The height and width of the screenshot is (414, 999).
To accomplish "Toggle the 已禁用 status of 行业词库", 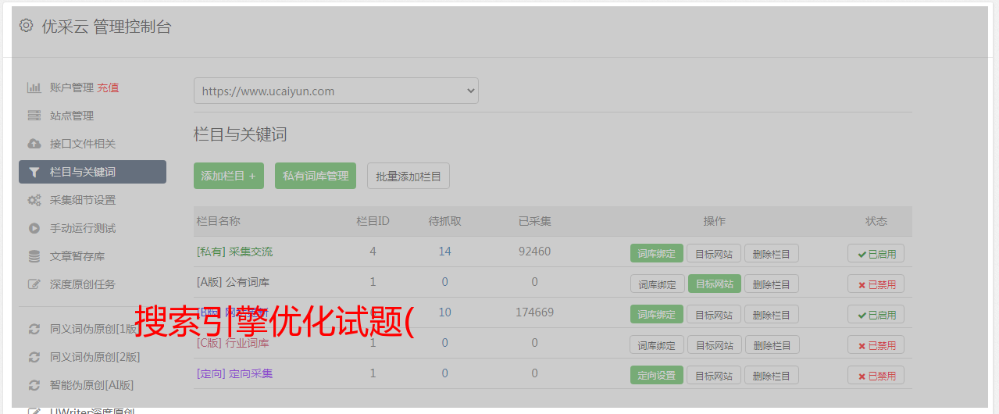I will pyautogui.click(x=876, y=344).
